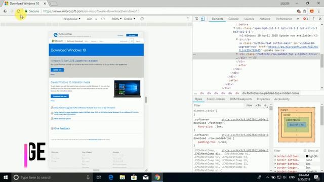Open the DOM Breakpoints tab
The image size is (324, 182).
241,99
